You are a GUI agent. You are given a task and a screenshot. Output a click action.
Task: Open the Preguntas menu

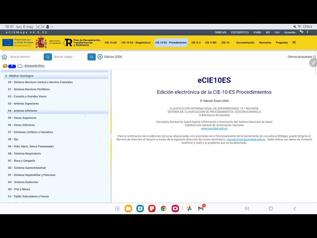(282, 43)
